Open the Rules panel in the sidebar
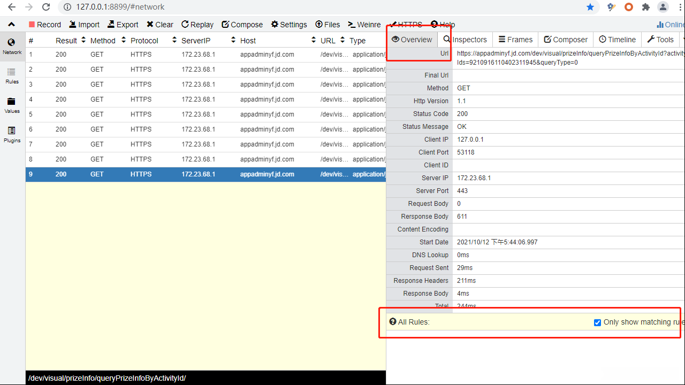685x385 pixels. 12,76
